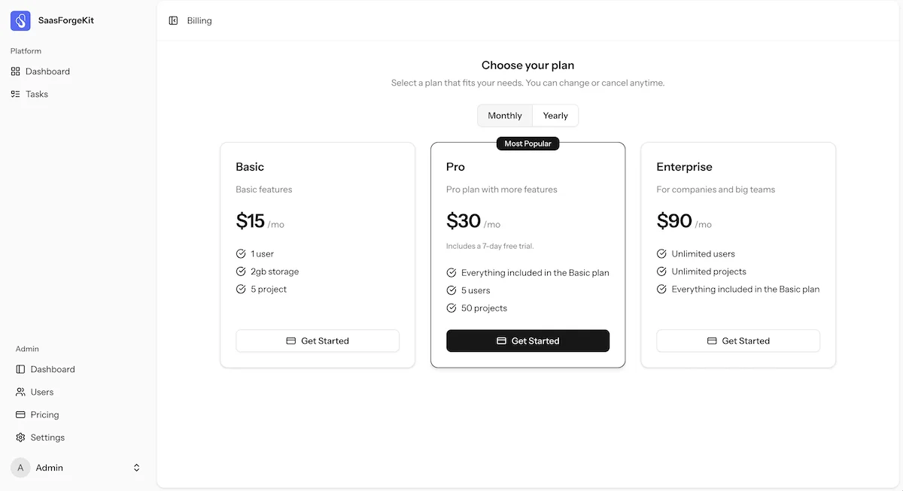Get Started with Enterprise plan
Screen dimensions: 903x491
tap(738, 341)
